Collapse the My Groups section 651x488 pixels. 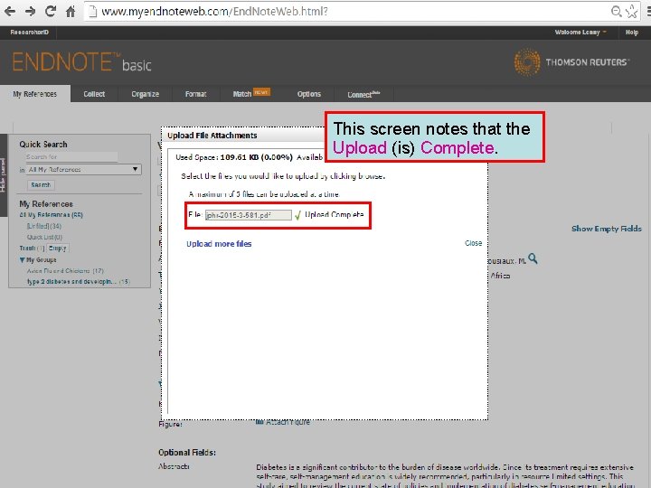tap(22, 260)
